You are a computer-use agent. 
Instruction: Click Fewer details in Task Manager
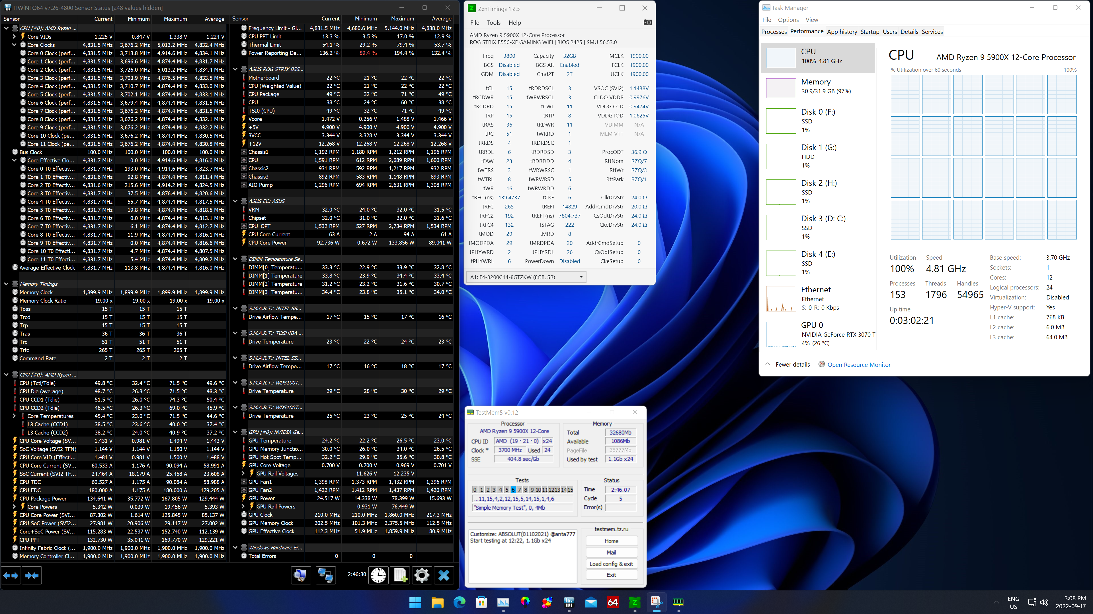(792, 364)
